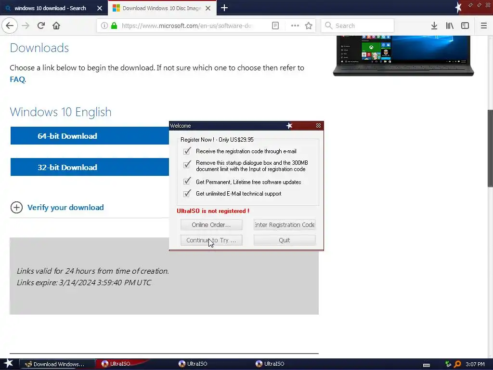493x370 pixels.
Task: Click the 64-bit Download button
Action: pos(90,136)
